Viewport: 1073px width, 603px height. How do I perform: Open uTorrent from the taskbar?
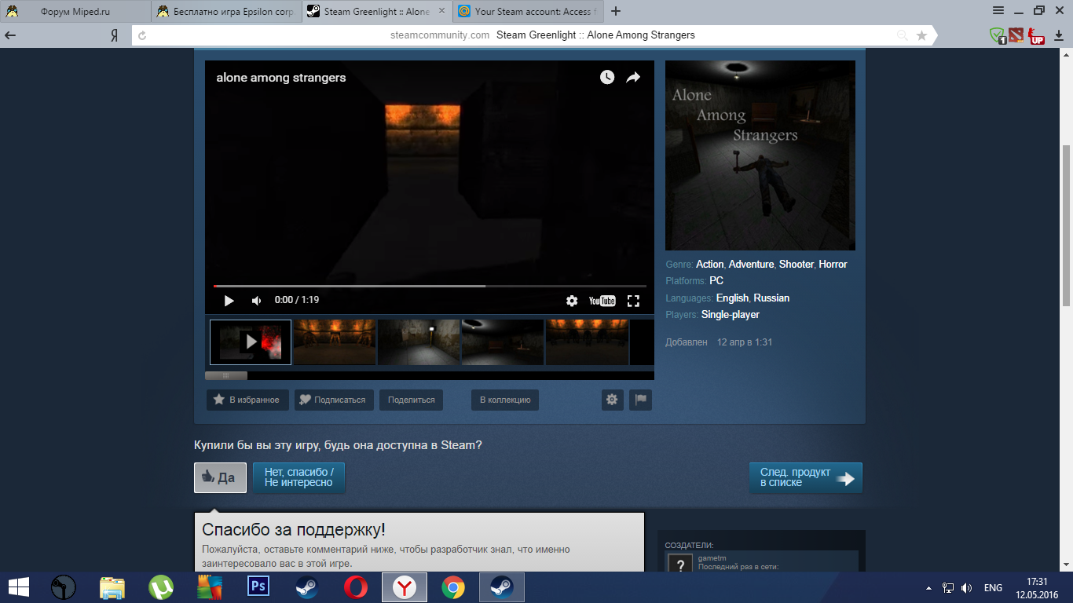click(x=161, y=587)
